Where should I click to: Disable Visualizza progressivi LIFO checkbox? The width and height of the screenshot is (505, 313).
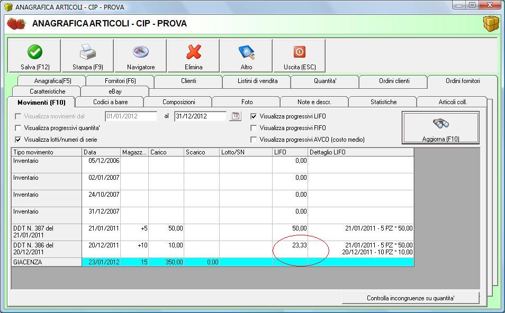point(254,116)
